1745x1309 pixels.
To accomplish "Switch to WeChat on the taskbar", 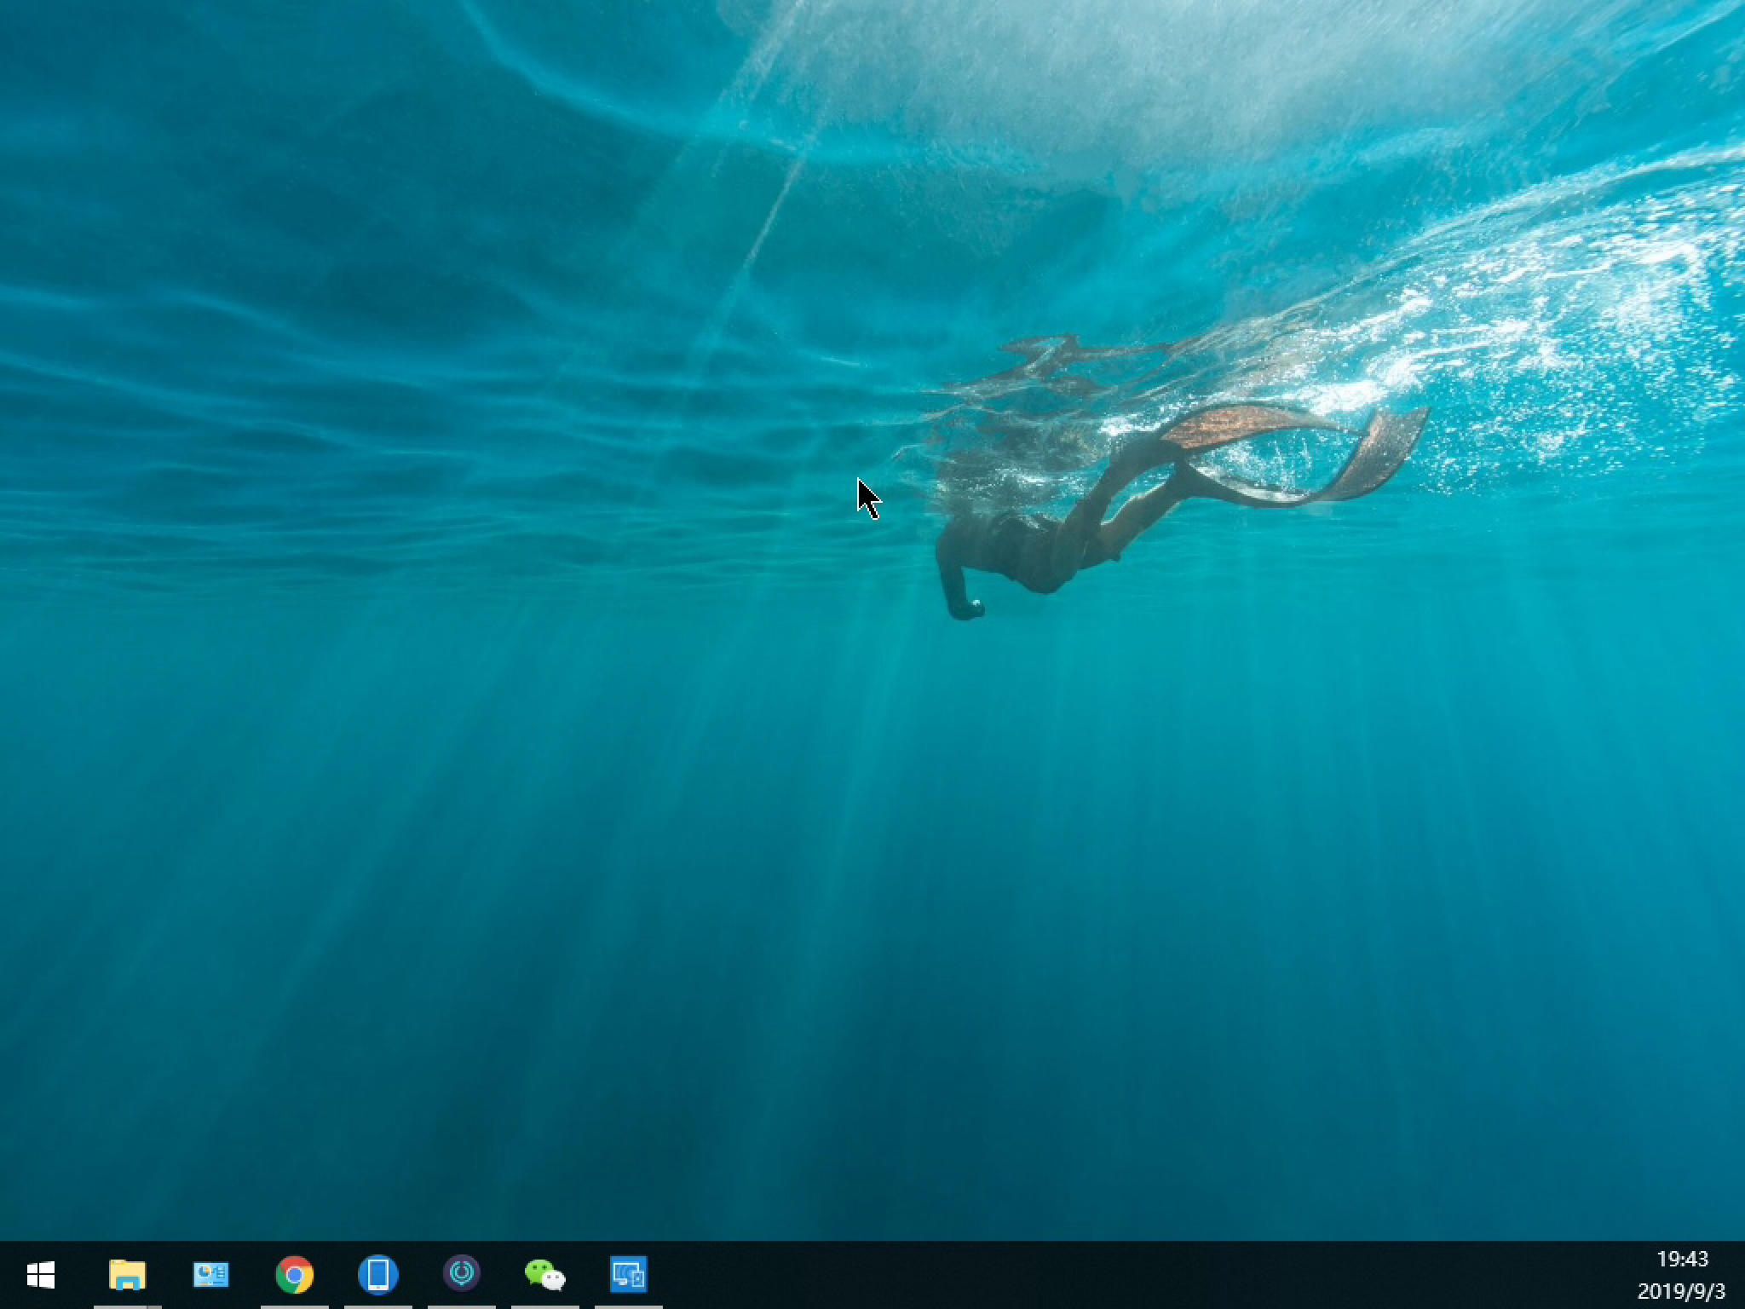I will 544,1275.
